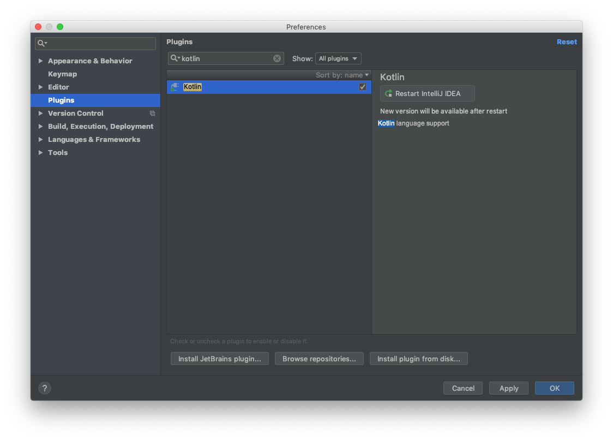The image size is (613, 441).
Task: Click Install JetBrains plugin button
Action: point(220,359)
